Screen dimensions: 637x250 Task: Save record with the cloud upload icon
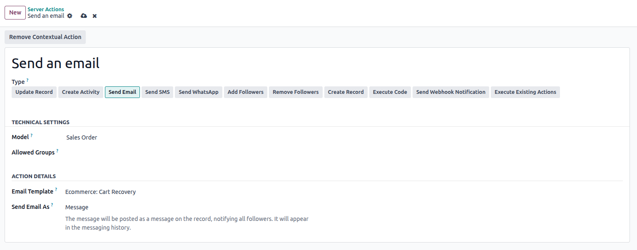[x=84, y=16]
